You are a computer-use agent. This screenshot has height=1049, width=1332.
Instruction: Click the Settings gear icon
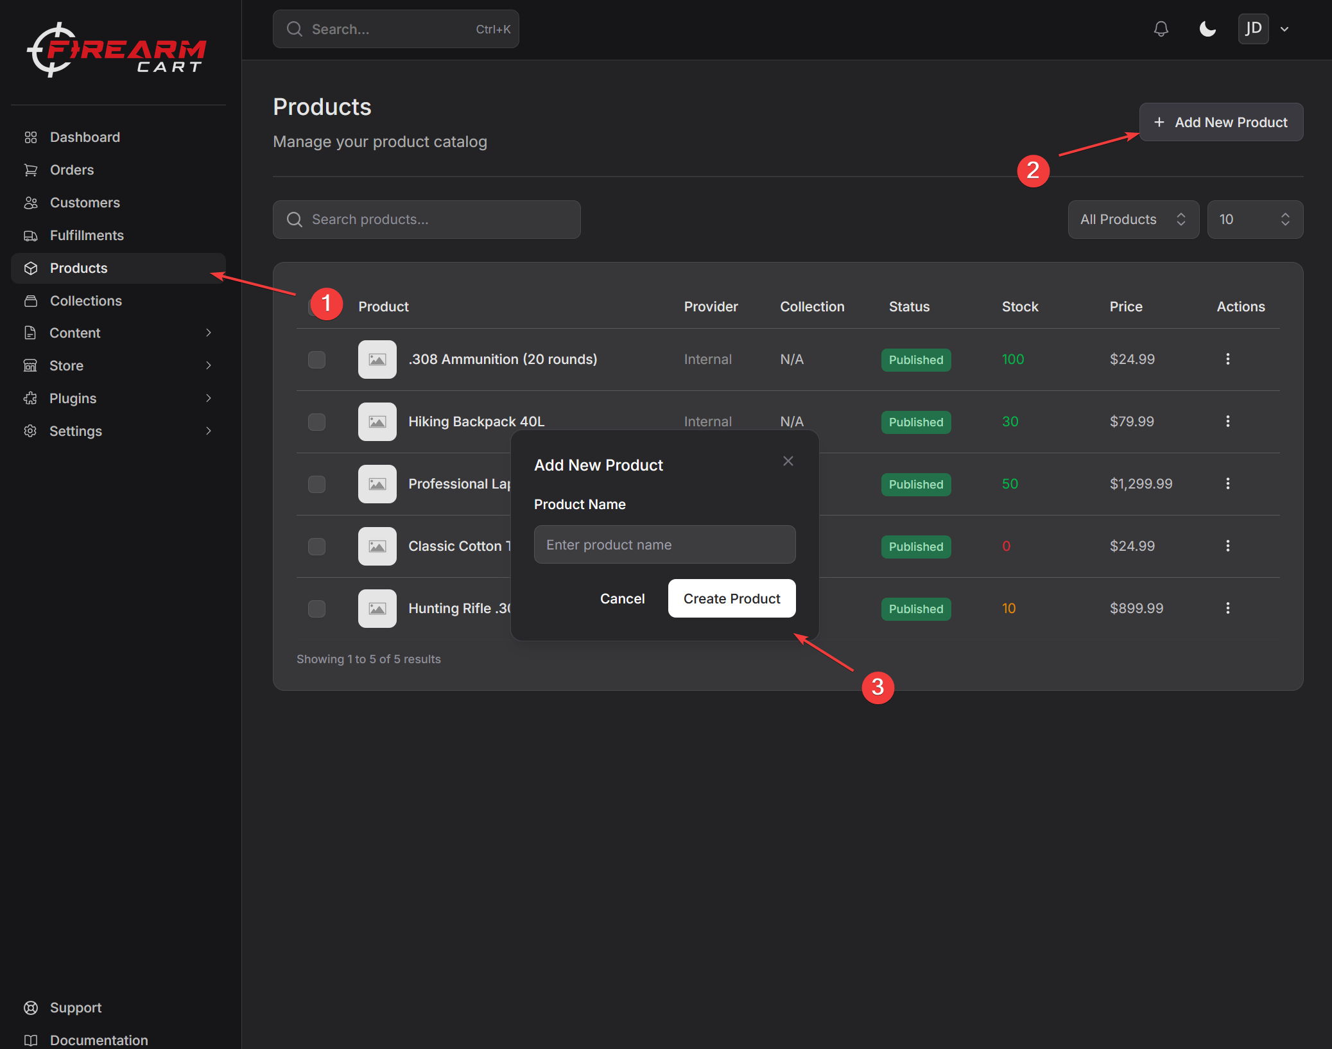tap(30, 431)
